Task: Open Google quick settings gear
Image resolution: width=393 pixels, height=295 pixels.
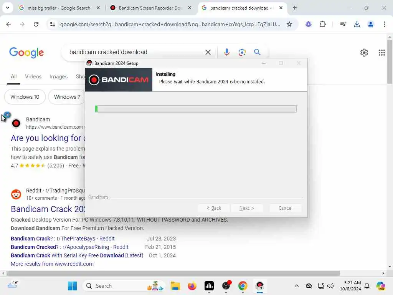Action: pyautogui.click(x=364, y=53)
